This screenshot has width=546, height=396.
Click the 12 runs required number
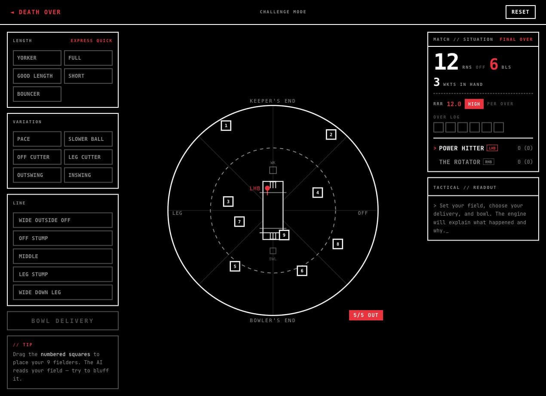click(446, 62)
